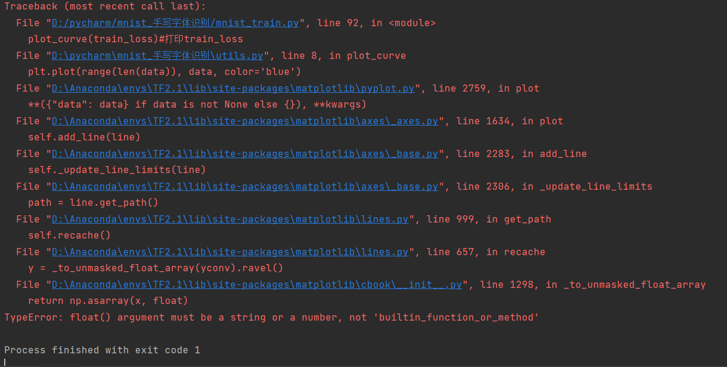The width and height of the screenshot is (727, 367).
Task: Click the self._update_line_limits(line) line
Action: coord(117,170)
